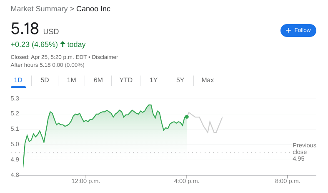This screenshot has width=328, height=193.
Task: Click the After hours 5.18 text
Action: [x=30, y=65]
